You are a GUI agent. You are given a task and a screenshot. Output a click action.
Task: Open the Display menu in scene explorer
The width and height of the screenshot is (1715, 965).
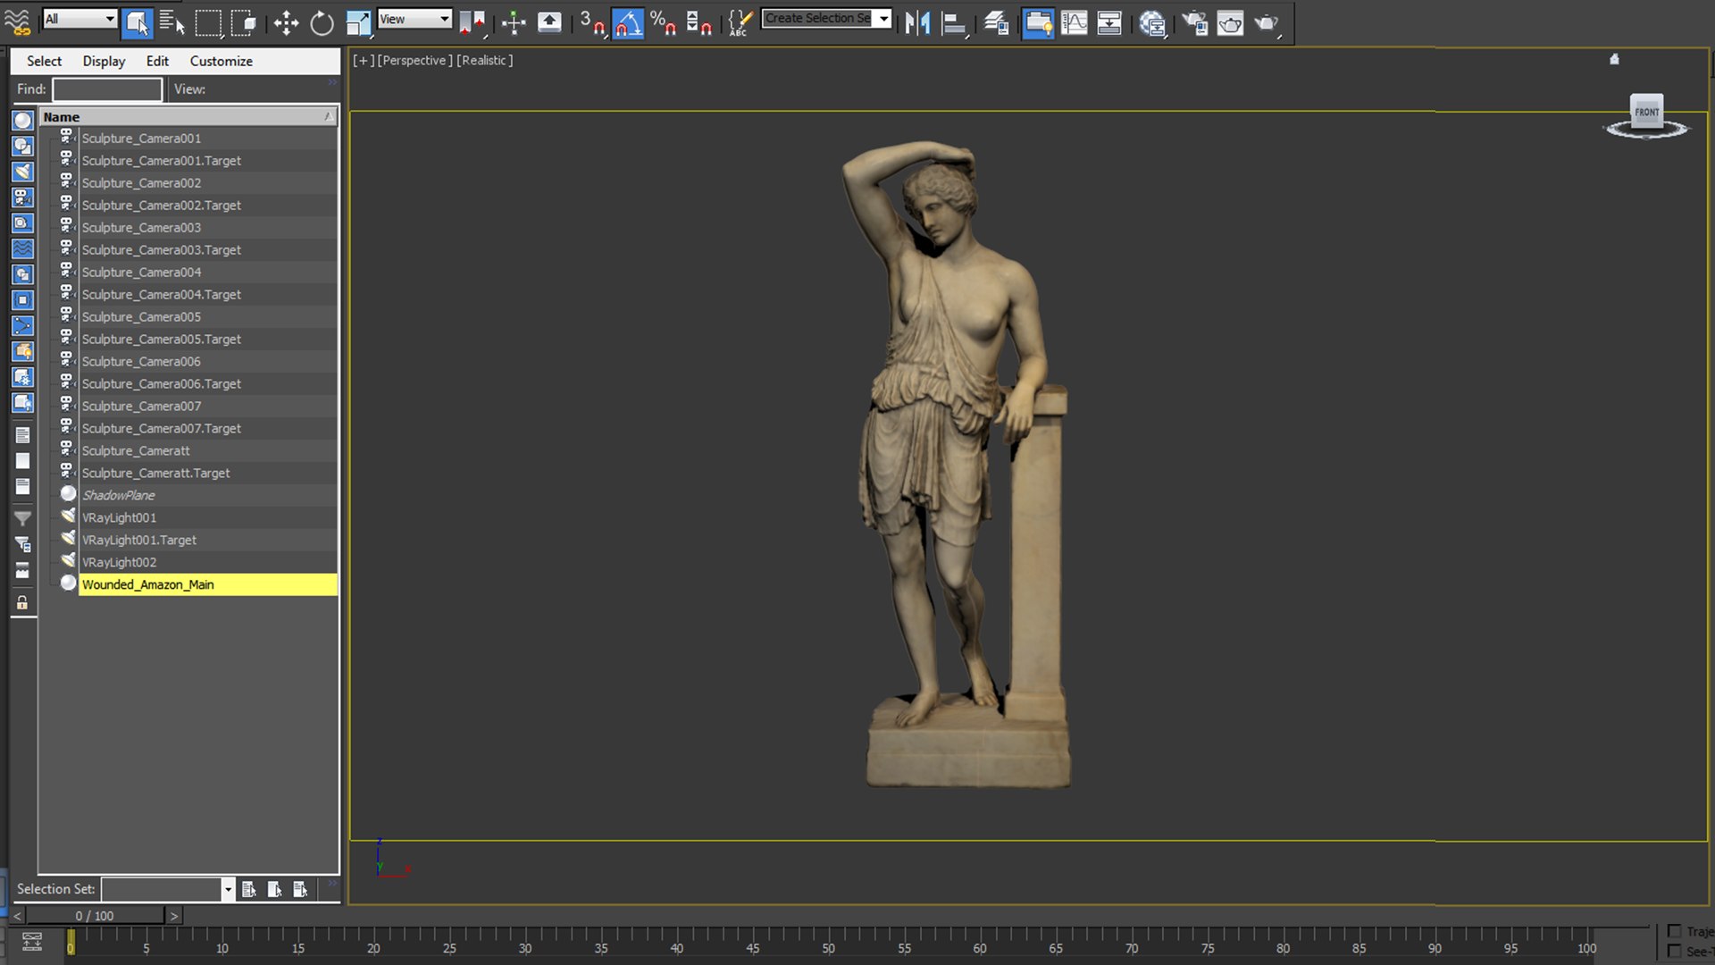coord(104,61)
